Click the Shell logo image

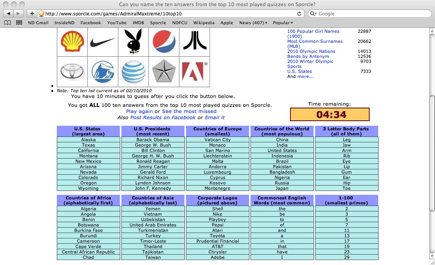pos(72,42)
